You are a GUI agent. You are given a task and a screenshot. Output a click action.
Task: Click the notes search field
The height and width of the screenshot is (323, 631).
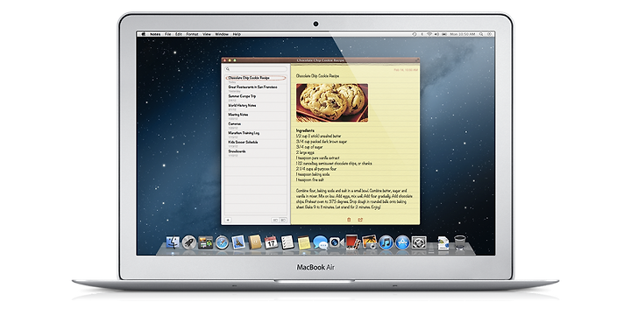pyautogui.click(x=256, y=69)
